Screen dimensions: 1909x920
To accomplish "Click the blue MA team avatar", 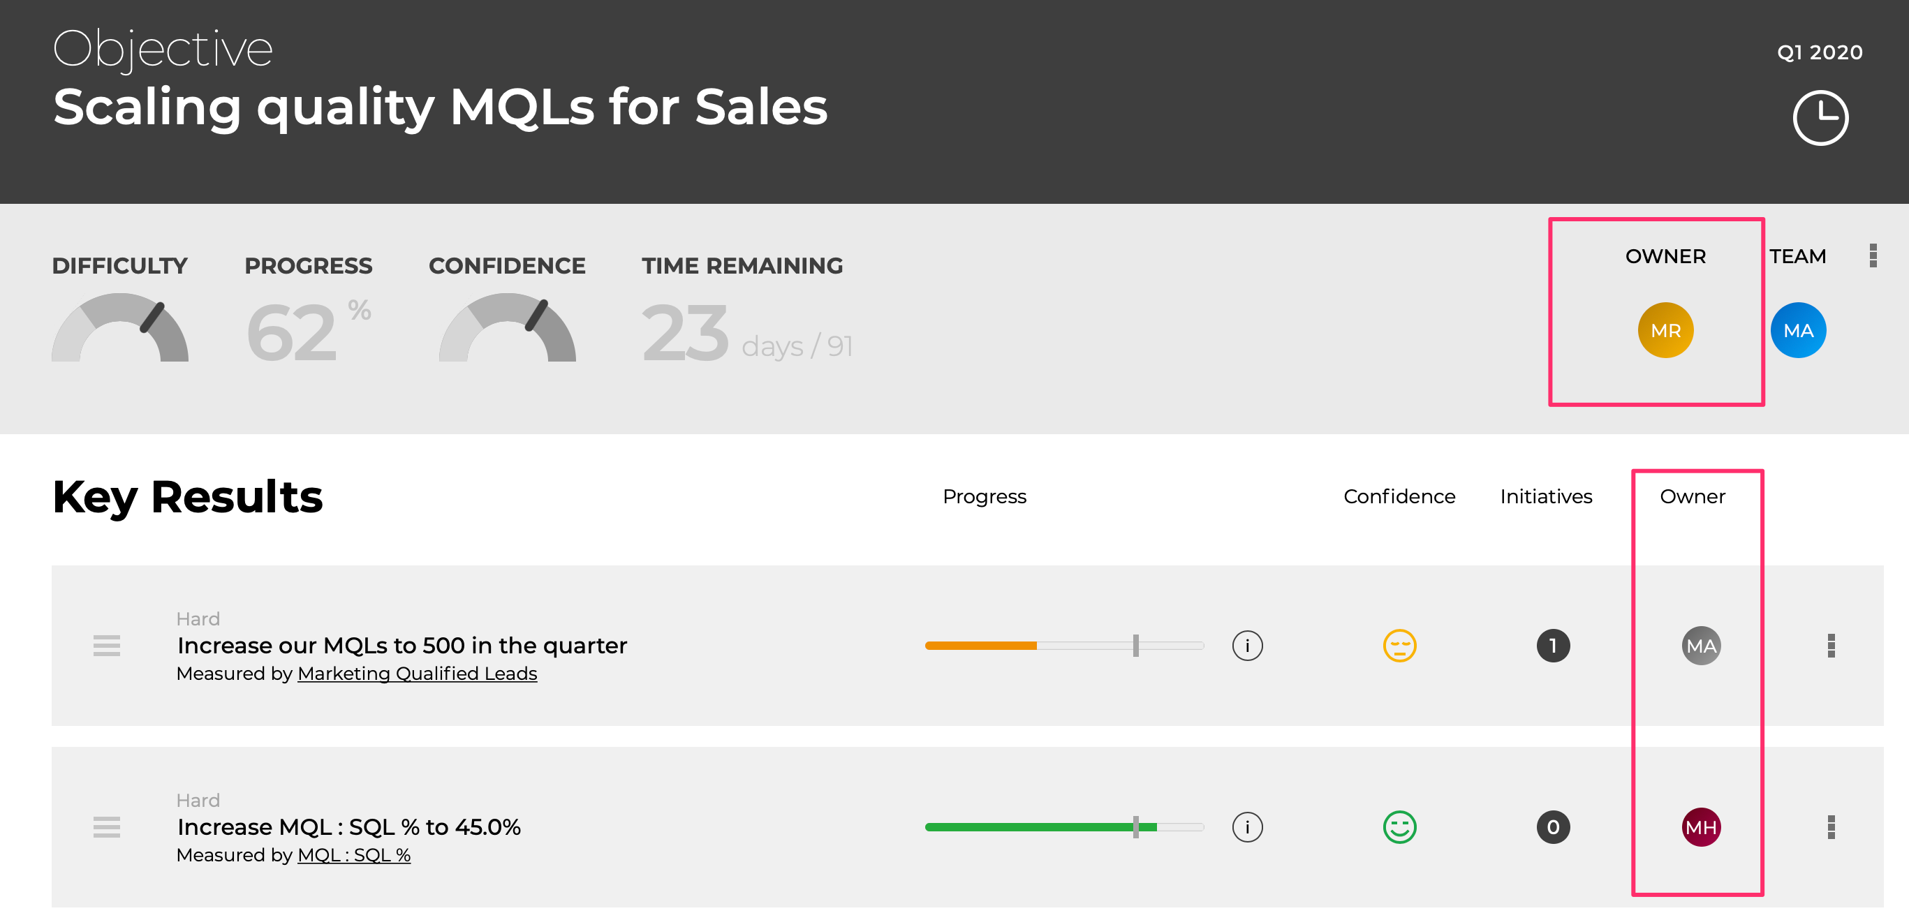I will pyautogui.click(x=1798, y=330).
